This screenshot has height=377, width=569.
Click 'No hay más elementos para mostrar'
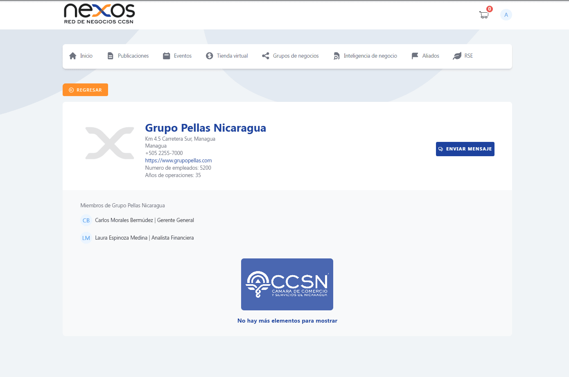(x=287, y=321)
